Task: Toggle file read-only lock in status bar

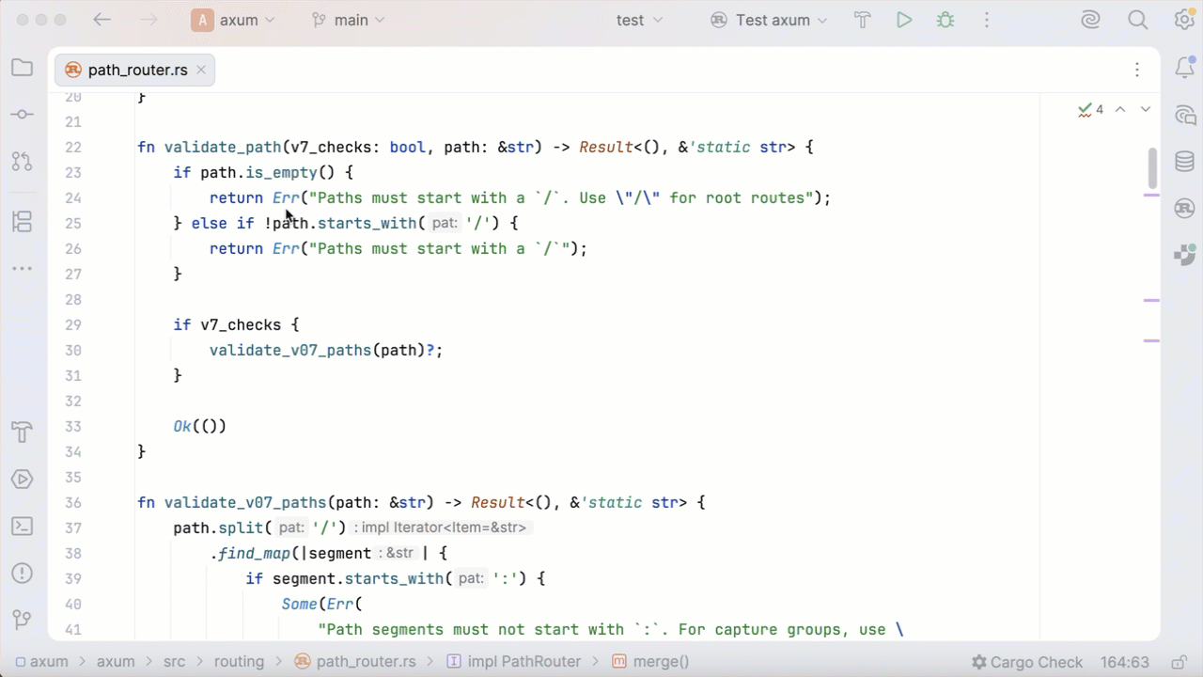Action: [1179, 662]
